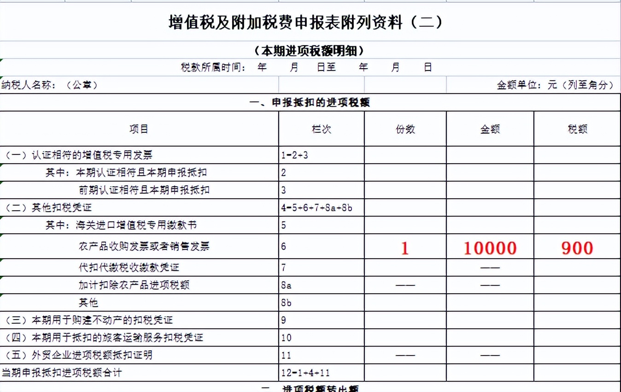Select the 份数 column header
Viewport: 621px width, 392px height.
404,129
